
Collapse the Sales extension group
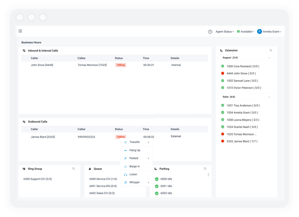click(x=269, y=97)
